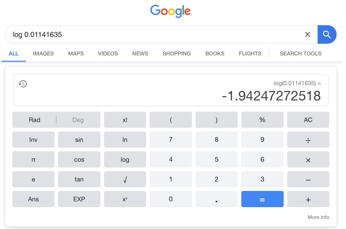This screenshot has height=229, width=346.
Task: Open the Search Tools options
Action: tap(300, 53)
